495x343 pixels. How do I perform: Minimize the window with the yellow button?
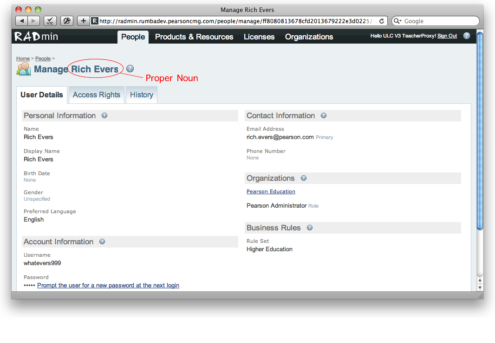pyautogui.click(x=28, y=10)
